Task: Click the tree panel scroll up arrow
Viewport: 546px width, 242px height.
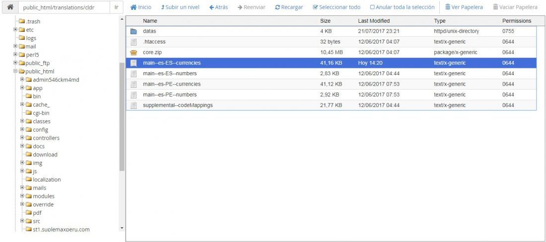Action: pos(122,19)
